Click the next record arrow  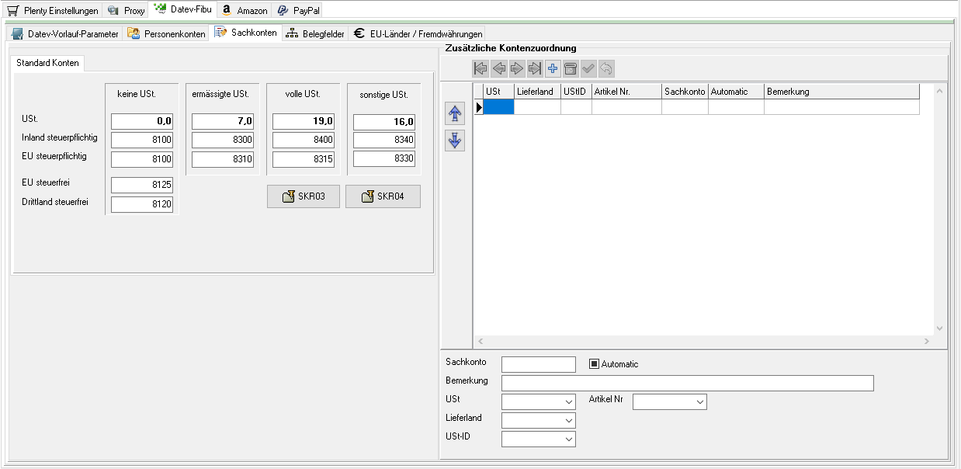click(x=517, y=69)
